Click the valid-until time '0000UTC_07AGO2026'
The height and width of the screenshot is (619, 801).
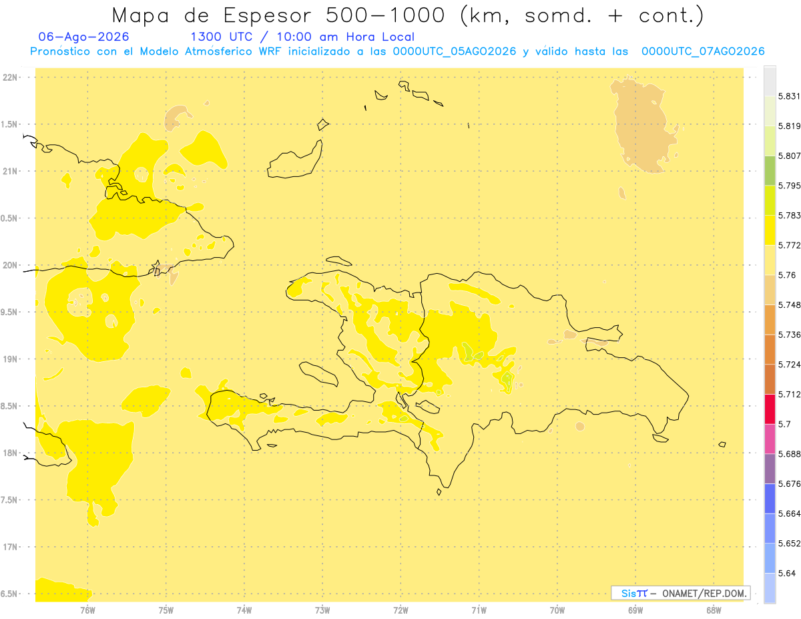(702, 51)
